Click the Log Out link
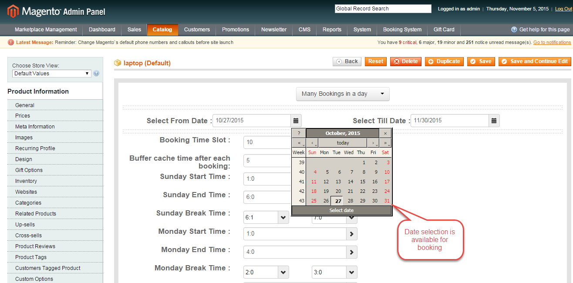The image size is (573, 283). pyautogui.click(x=563, y=9)
